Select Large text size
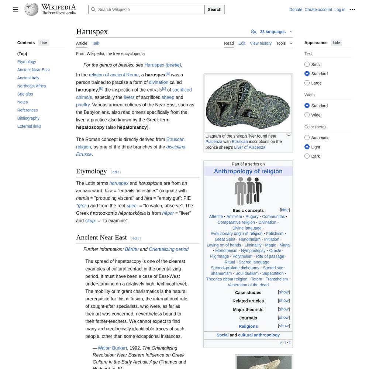This screenshot has height=369, width=369. [x=307, y=83]
